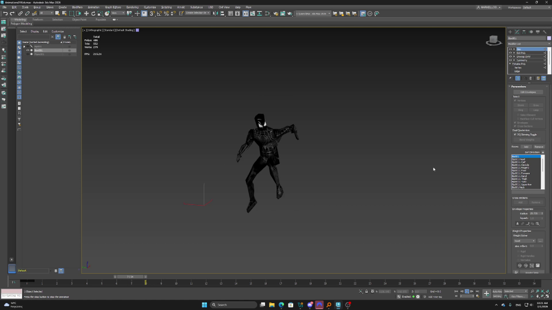Click the Key Filters button
The image size is (552, 310).
point(518,297)
